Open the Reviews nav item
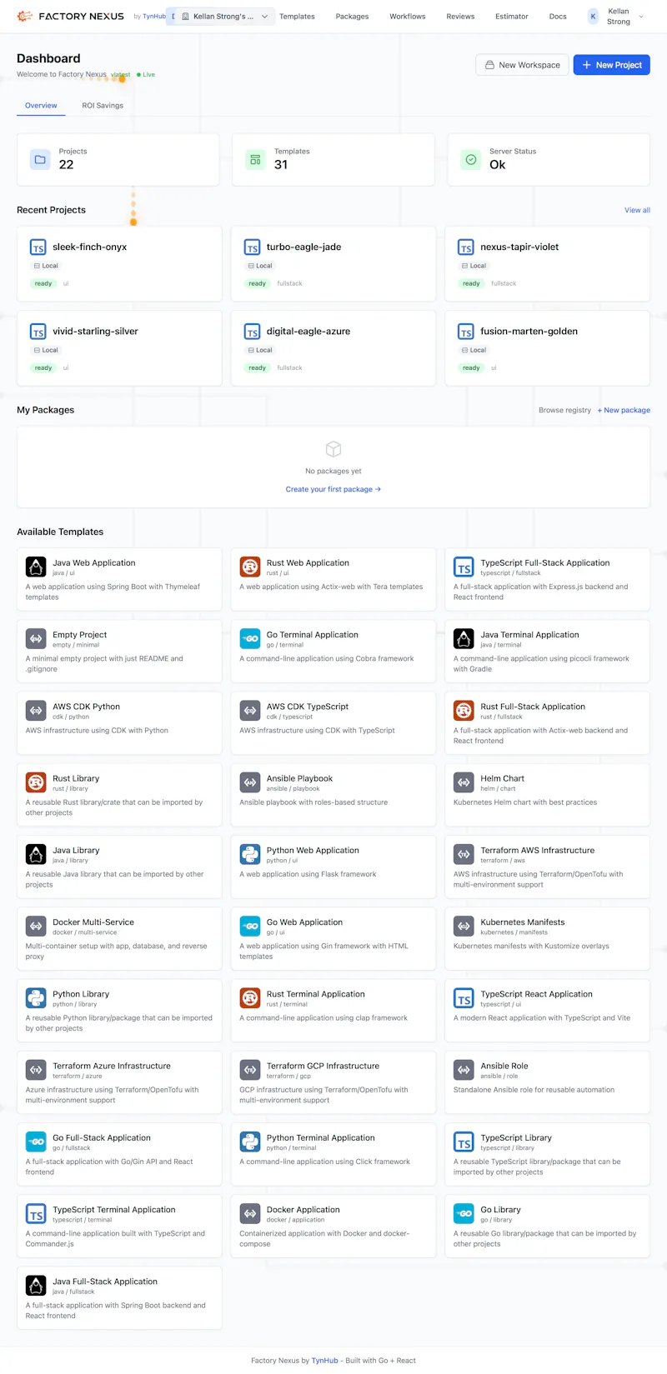This screenshot has height=1374, width=667. (x=460, y=17)
